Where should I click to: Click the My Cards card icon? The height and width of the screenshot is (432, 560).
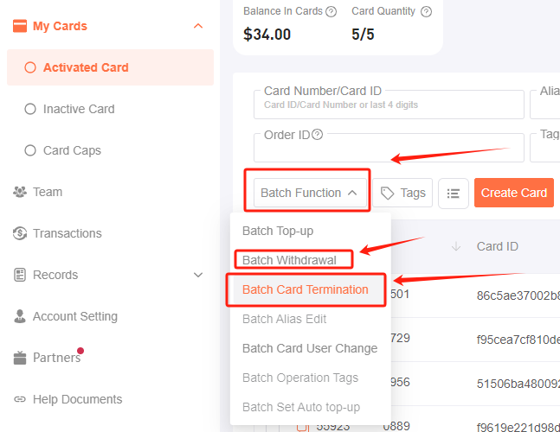click(x=20, y=26)
